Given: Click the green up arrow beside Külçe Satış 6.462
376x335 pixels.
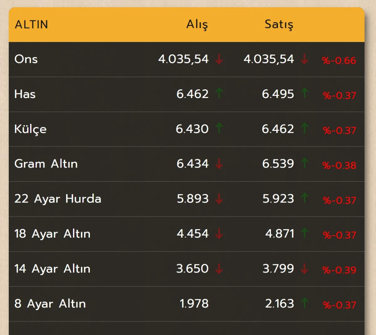Looking at the screenshot, I should [304, 128].
